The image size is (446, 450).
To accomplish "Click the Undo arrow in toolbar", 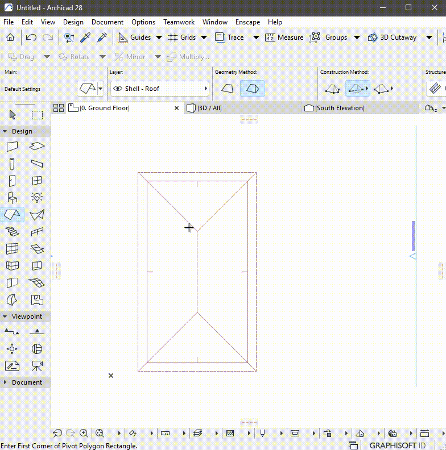I will [x=31, y=37].
